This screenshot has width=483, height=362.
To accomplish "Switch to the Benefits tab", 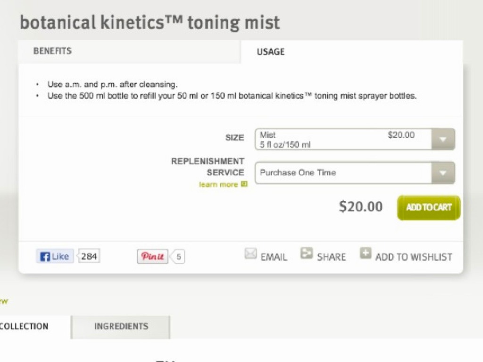I will point(52,51).
